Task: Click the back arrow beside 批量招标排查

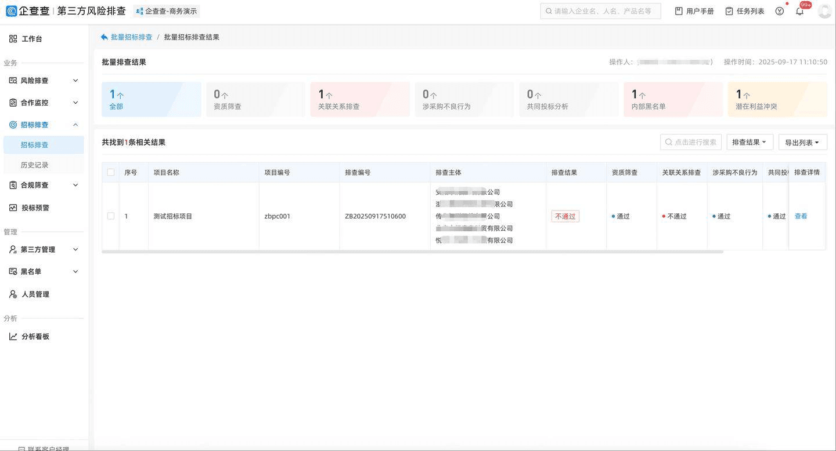Action: (x=104, y=37)
